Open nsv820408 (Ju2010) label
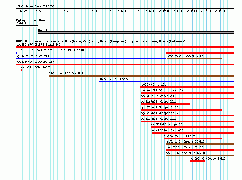 [x=154, y=84]
